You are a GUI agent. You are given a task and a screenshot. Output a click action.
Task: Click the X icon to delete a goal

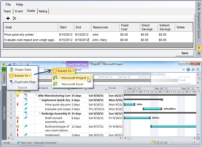[15, 18]
